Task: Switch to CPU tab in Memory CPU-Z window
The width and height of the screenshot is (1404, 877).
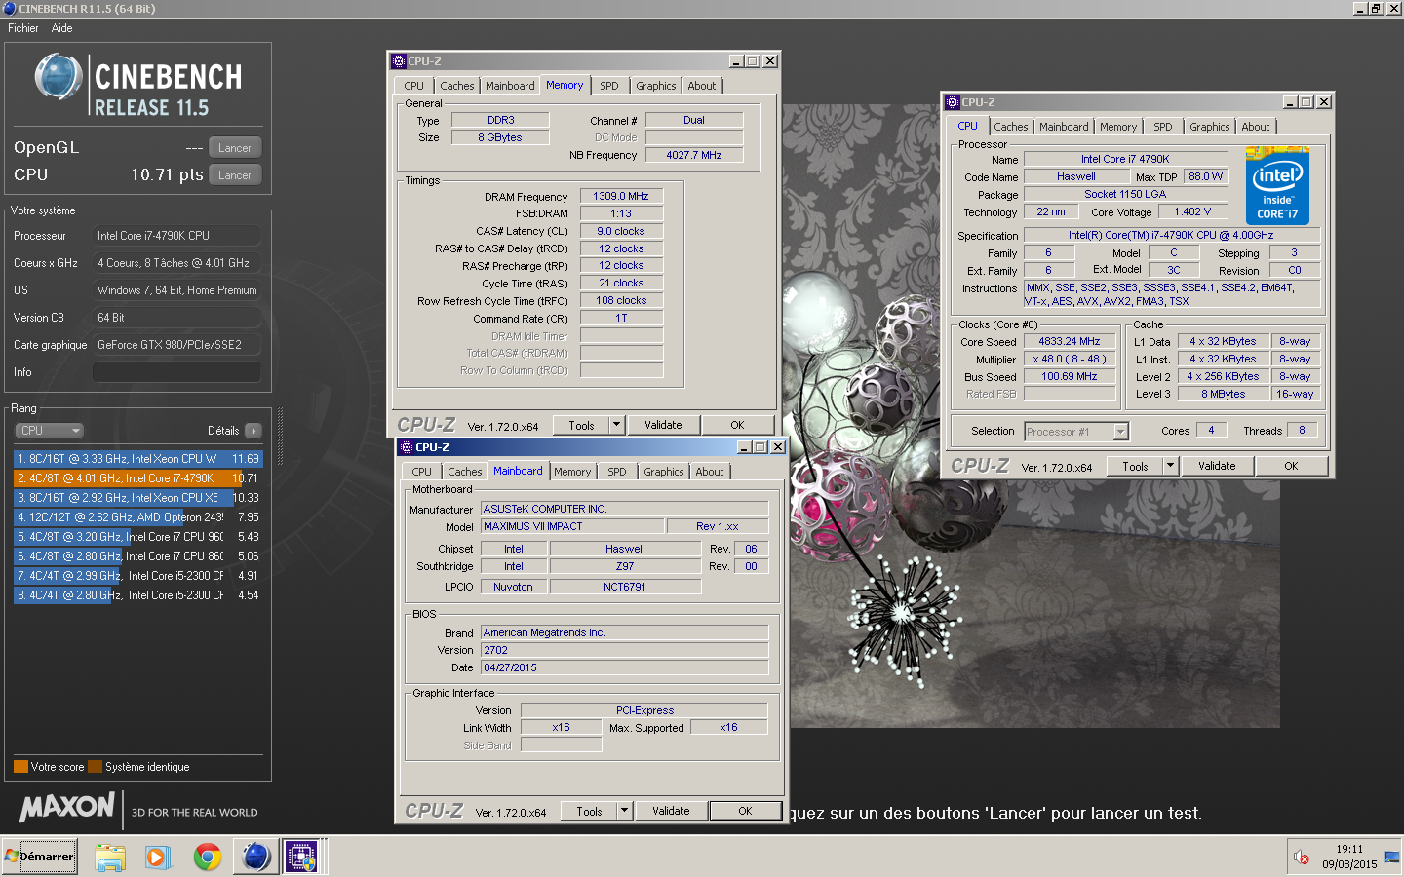Action: click(414, 86)
